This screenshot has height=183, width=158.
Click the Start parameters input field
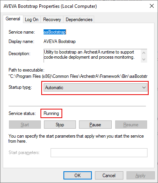(x=99, y=152)
